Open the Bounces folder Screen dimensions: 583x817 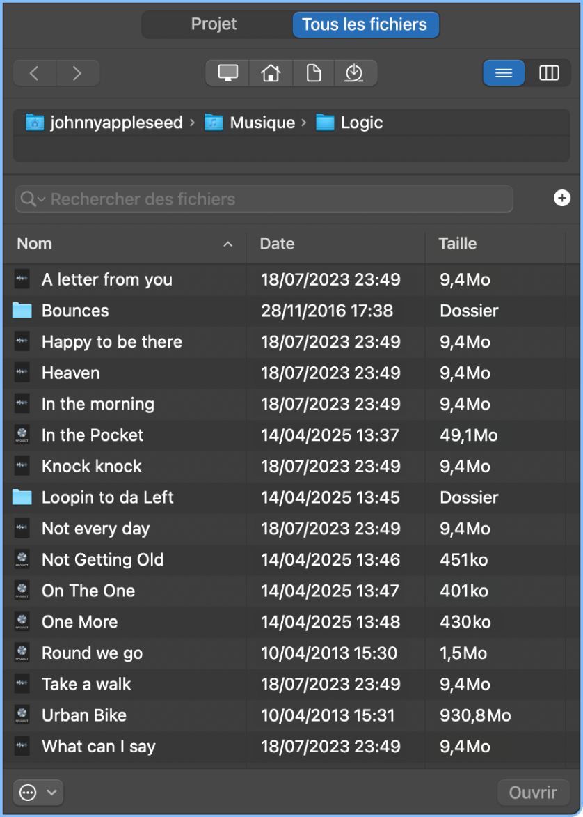(x=74, y=311)
